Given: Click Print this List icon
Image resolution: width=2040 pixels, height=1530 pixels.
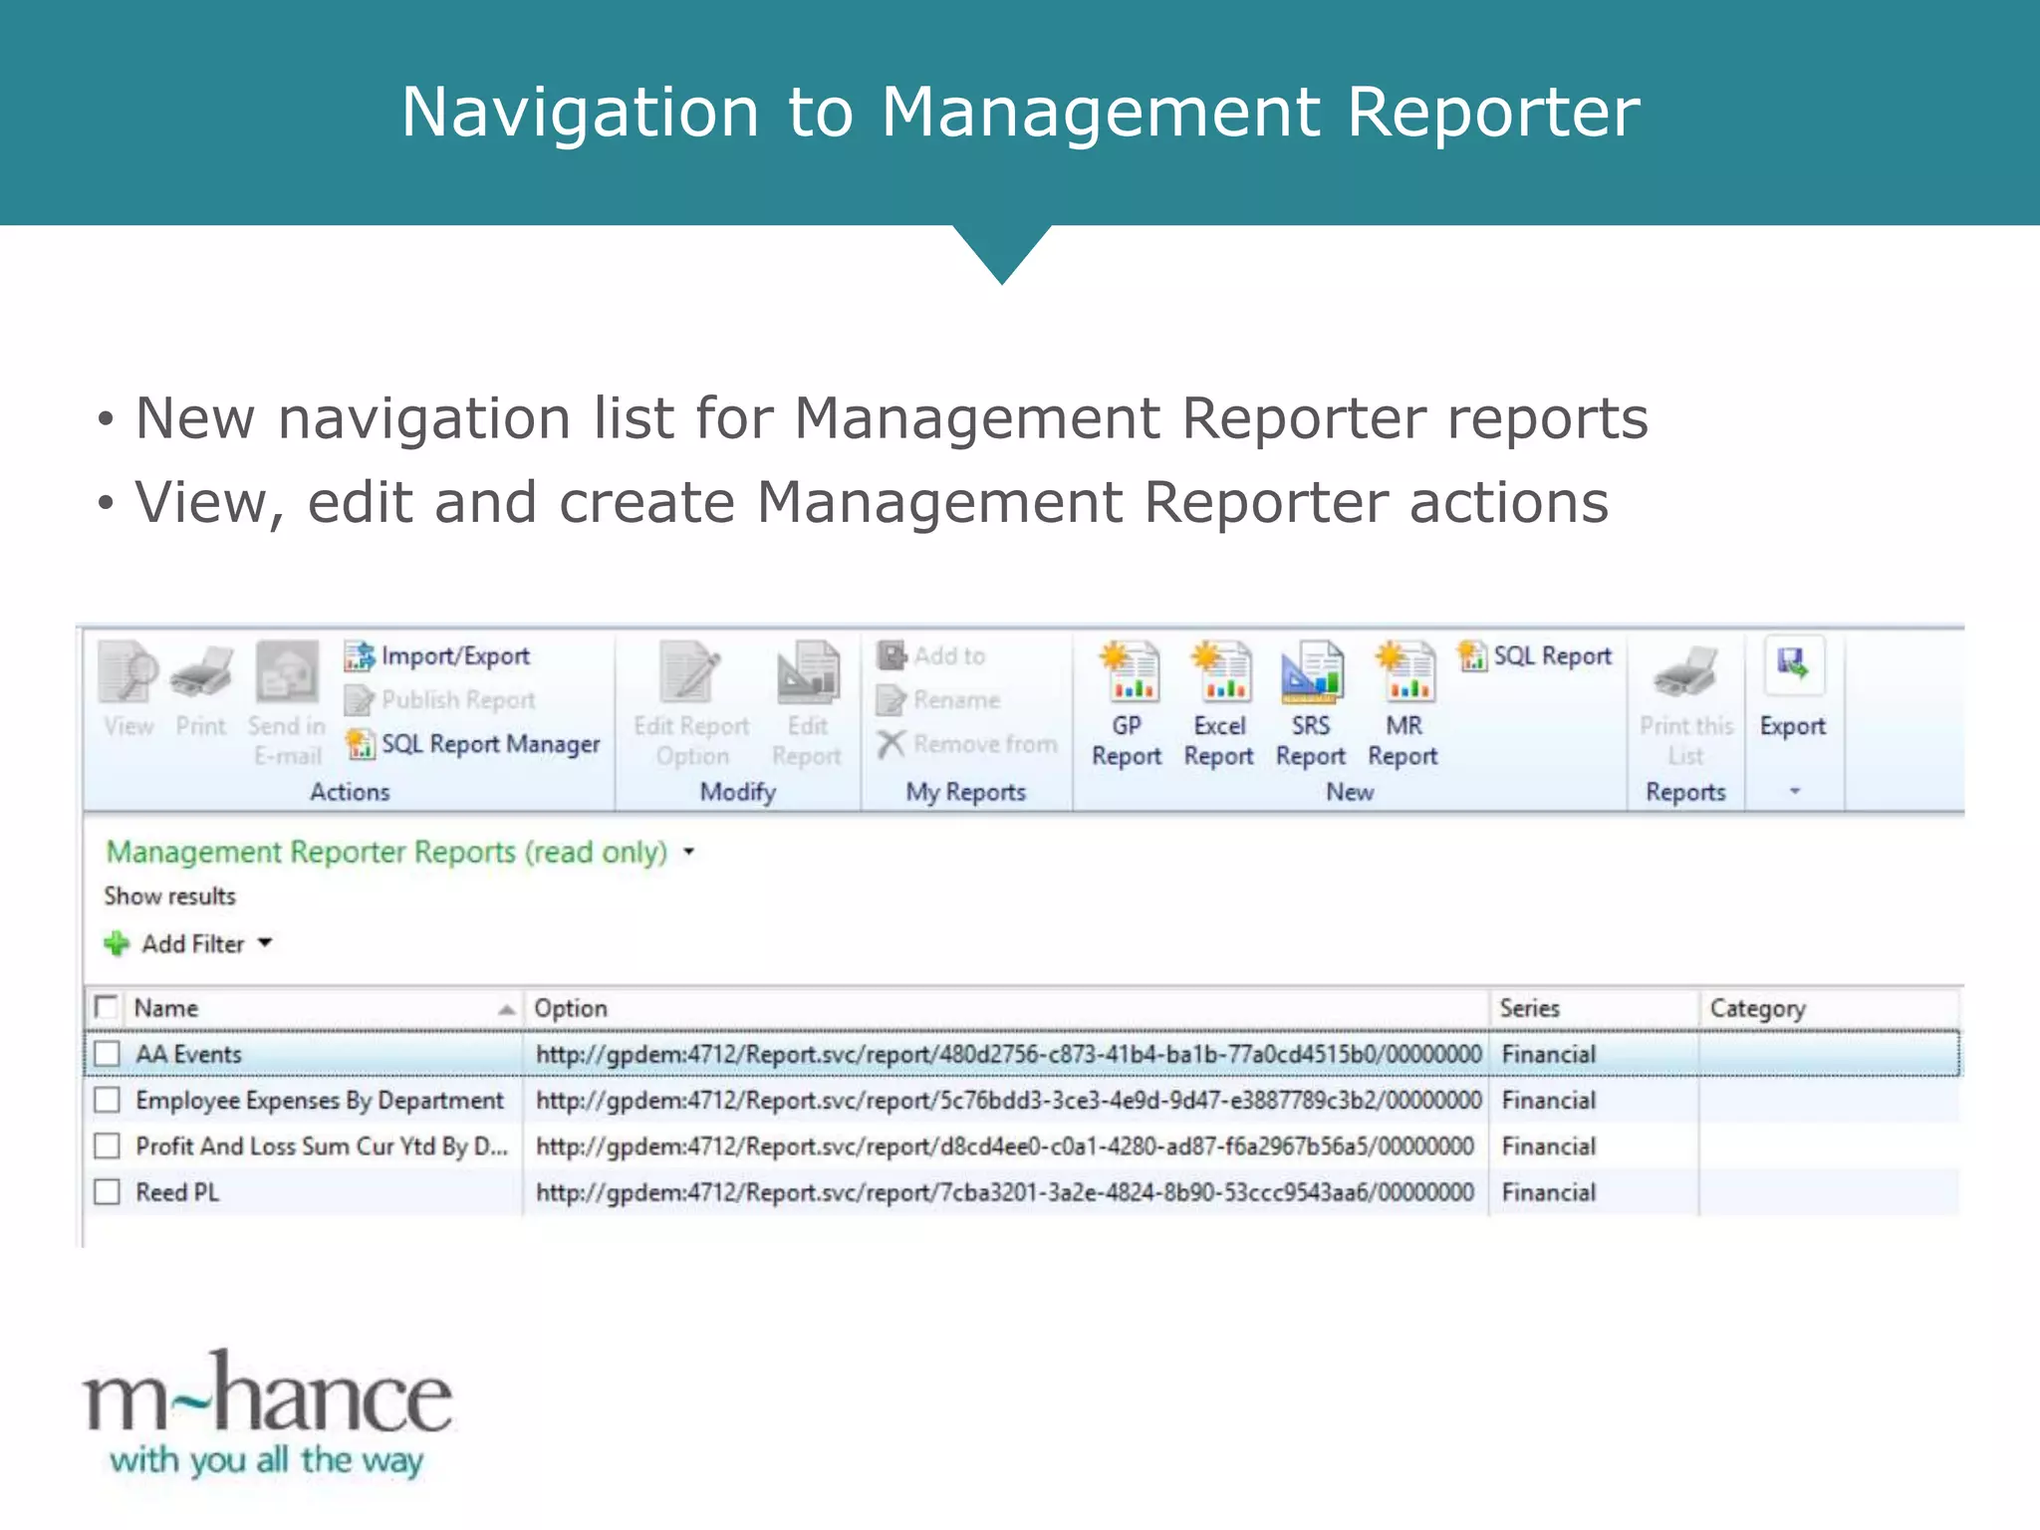Looking at the screenshot, I should point(1685,672).
